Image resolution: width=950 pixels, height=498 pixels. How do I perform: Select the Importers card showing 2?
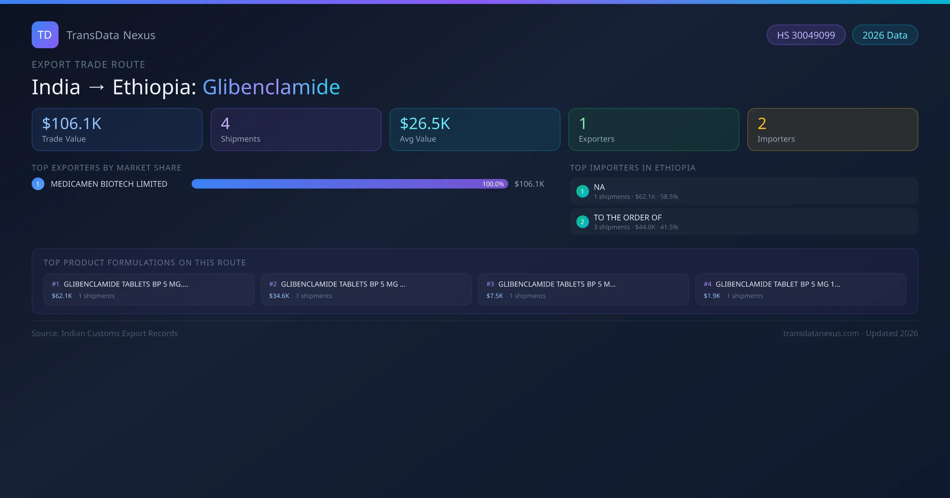pos(832,129)
